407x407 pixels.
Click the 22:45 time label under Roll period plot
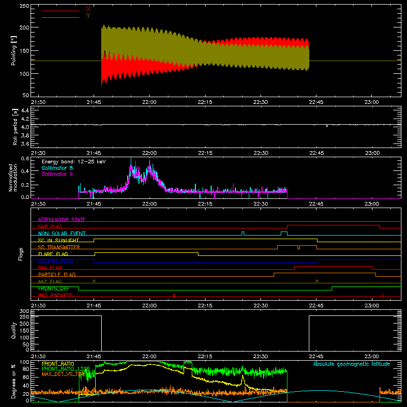pos(316,153)
